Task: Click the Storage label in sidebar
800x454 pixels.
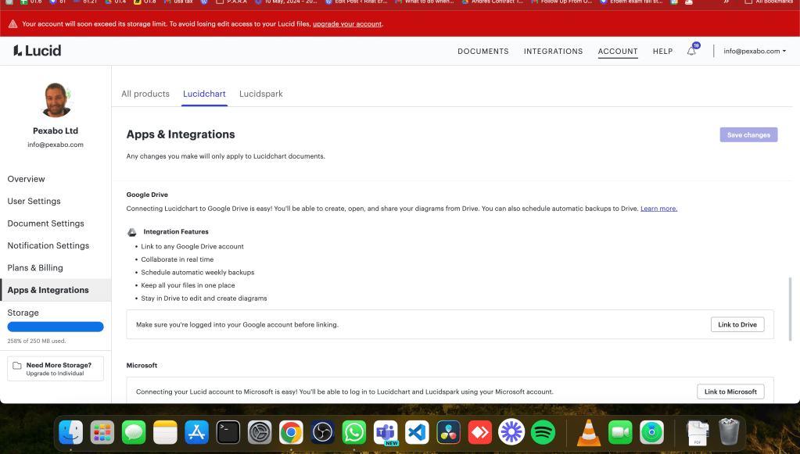Action: point(23,313)
